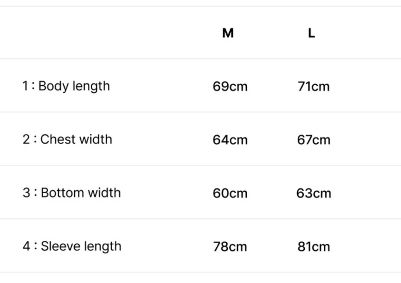Click the Body length row label
The image size is (401, 283).
74,86
